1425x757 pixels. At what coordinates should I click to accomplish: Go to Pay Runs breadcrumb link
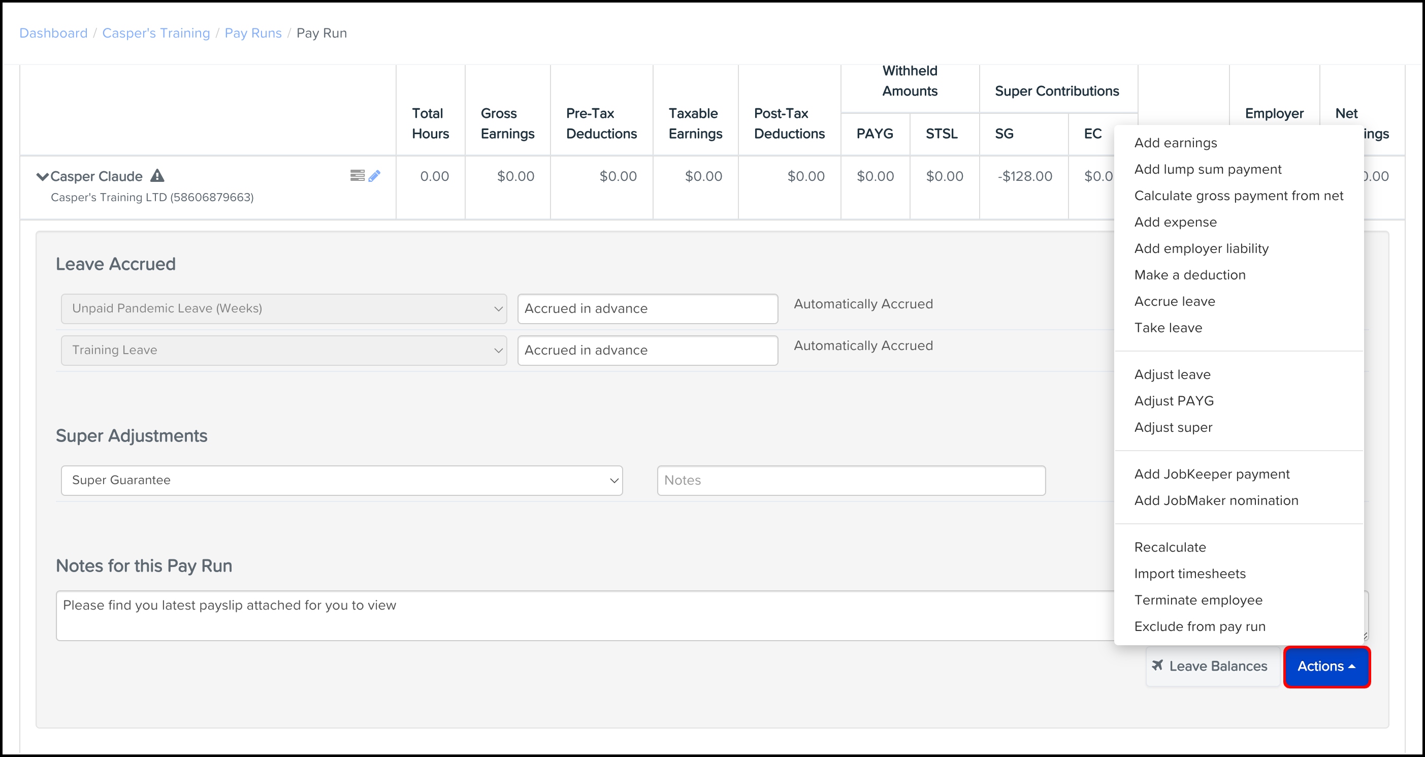click(253, 33)
